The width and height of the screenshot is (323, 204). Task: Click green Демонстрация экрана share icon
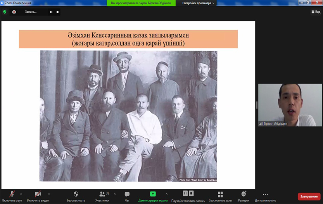click(x=153, y=194)
